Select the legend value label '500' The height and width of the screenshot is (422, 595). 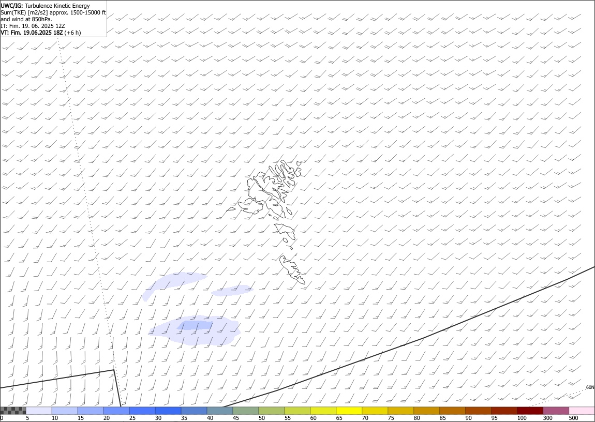tap(573, 418)
